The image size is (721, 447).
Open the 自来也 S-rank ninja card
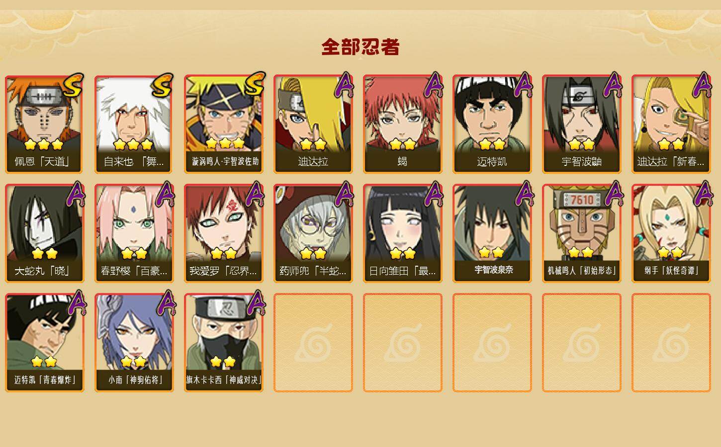click(134, 124)
